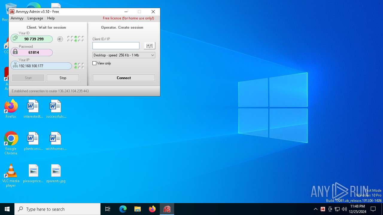
Task: Launch Microsoft Edge from the taskbar
Action: (123, 209)
